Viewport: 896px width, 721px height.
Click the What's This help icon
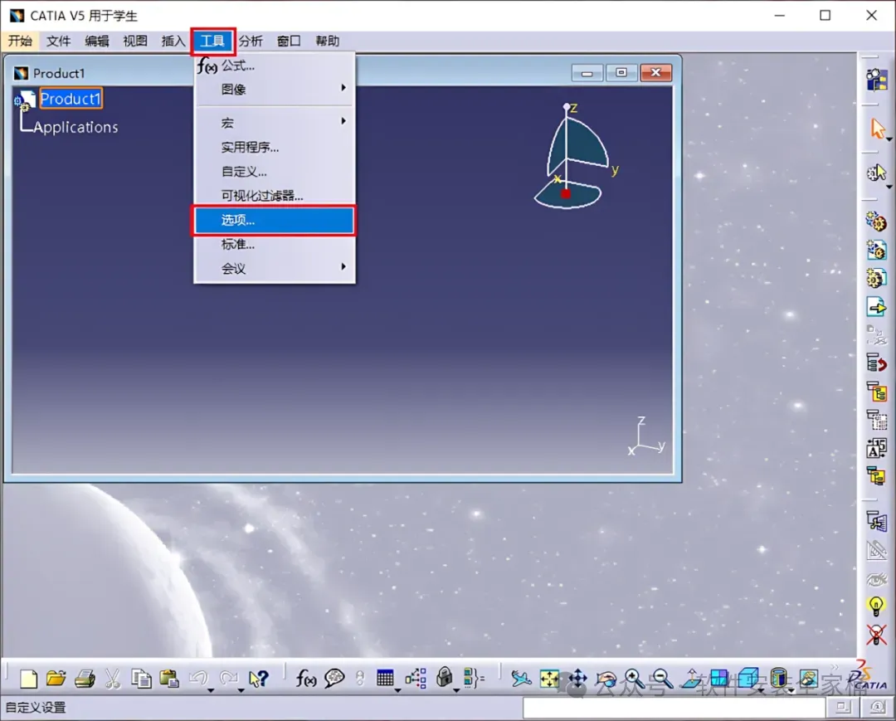tap(258, 679)
